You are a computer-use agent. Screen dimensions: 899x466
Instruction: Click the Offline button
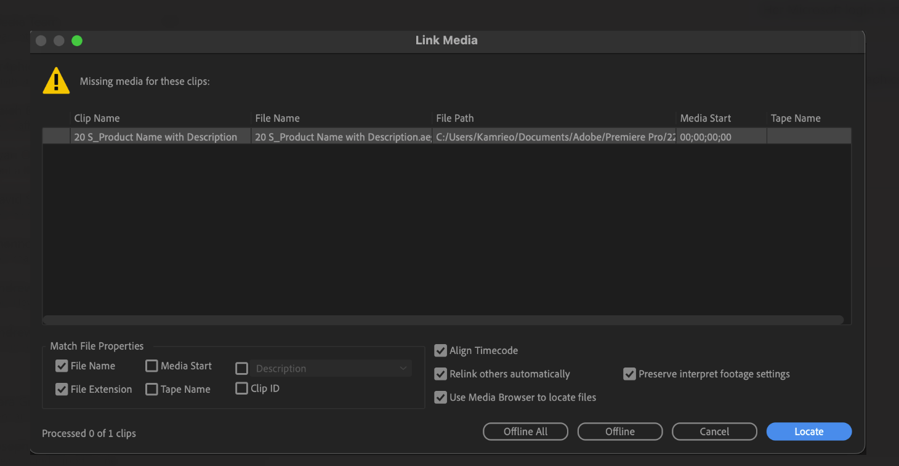click(x=619, y=431)
